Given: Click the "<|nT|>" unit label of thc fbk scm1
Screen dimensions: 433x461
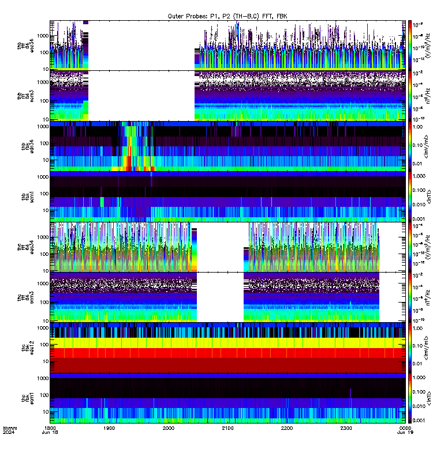Looking at the screenshot, I should tap(429, 398).
